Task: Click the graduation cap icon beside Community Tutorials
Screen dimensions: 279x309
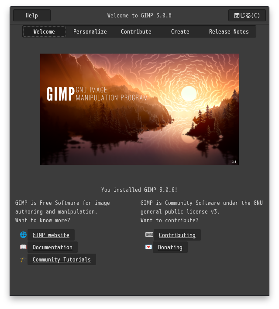Action: click(x=23, y=259)
